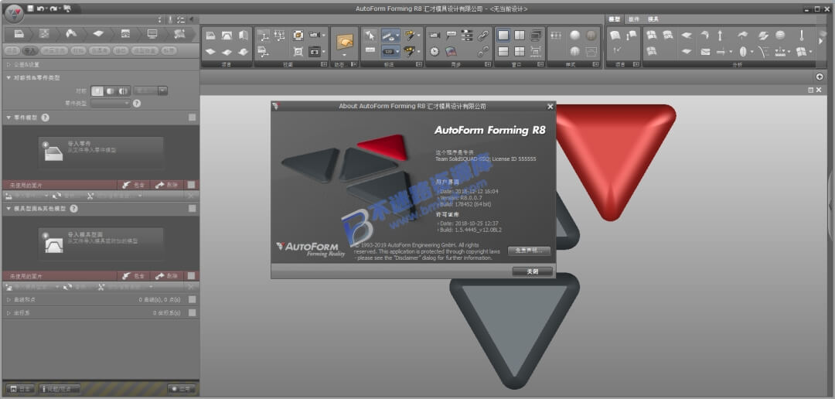Click the help icon beside the part model heading
This screenshot has height=399, width=835.
pos(46,118)
